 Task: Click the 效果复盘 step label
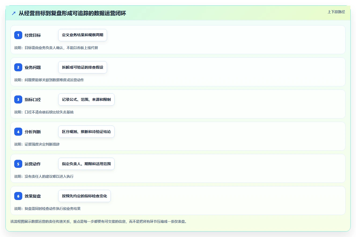pos(33,196)
